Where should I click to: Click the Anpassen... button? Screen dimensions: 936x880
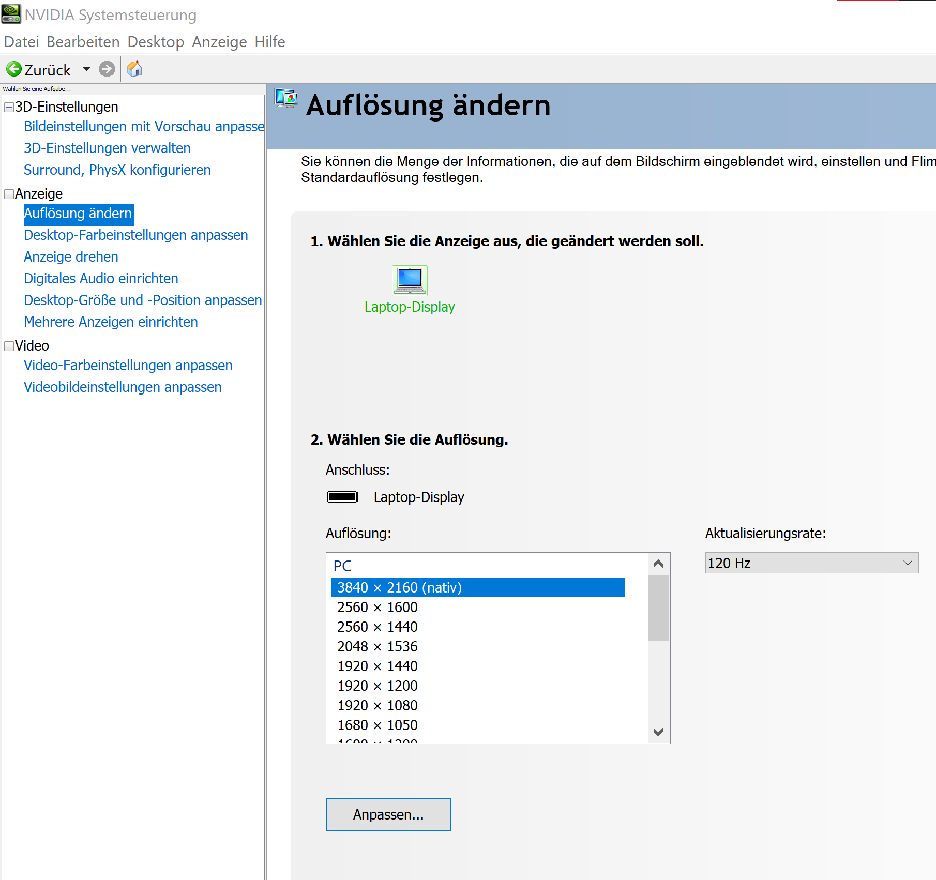(x=388, y=814)
